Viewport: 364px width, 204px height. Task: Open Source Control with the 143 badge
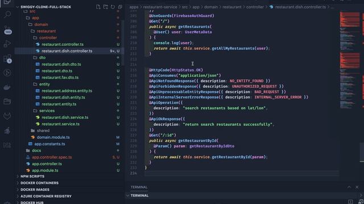coord(7,30)
